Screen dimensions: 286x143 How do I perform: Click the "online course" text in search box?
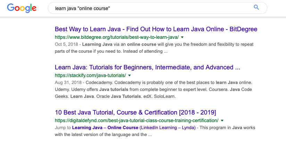(94, 8)
